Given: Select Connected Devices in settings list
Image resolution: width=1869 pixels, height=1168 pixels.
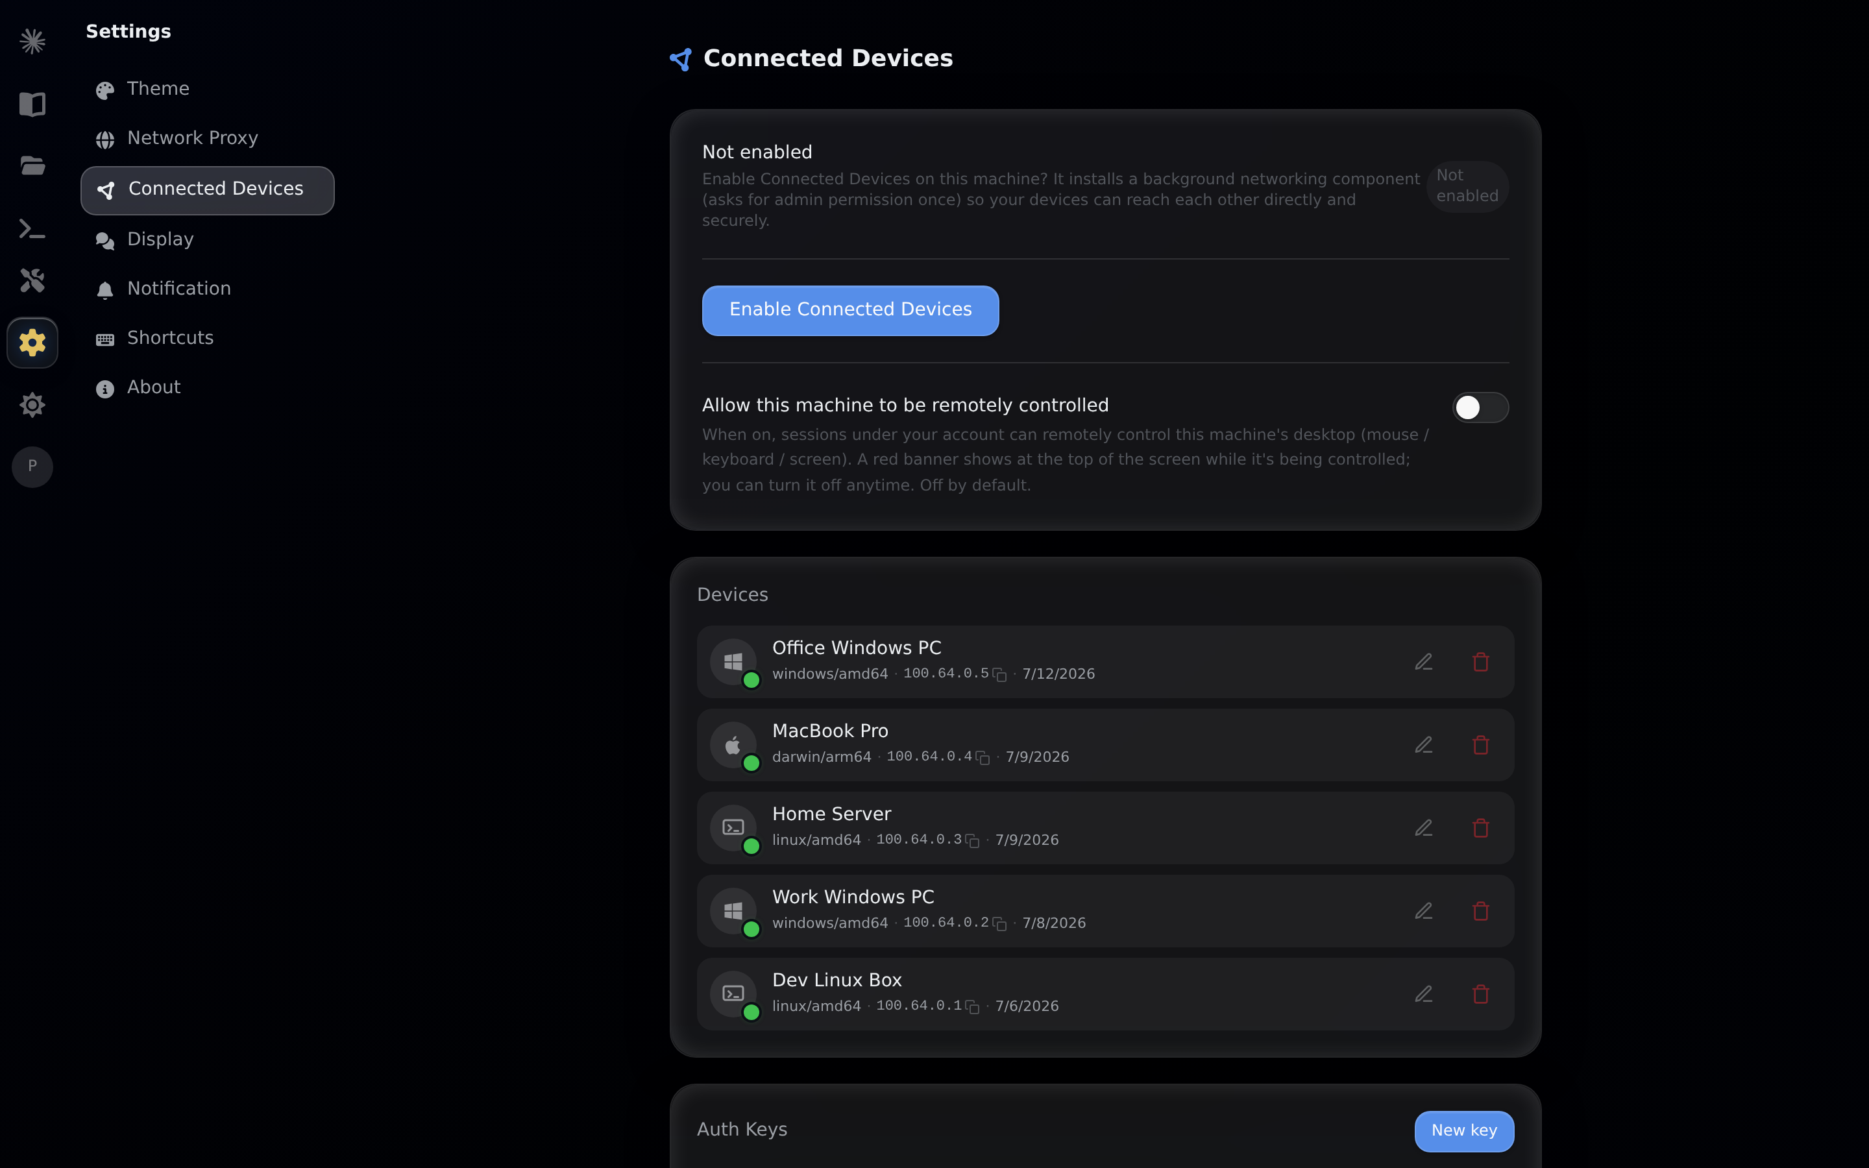Looking at the screenshot, I should coord(207,190).
